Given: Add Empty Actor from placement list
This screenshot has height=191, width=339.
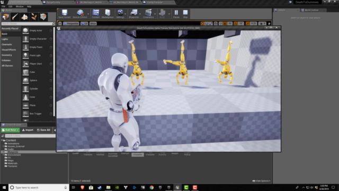Looking at the screenshot, I should pos(38,31).
